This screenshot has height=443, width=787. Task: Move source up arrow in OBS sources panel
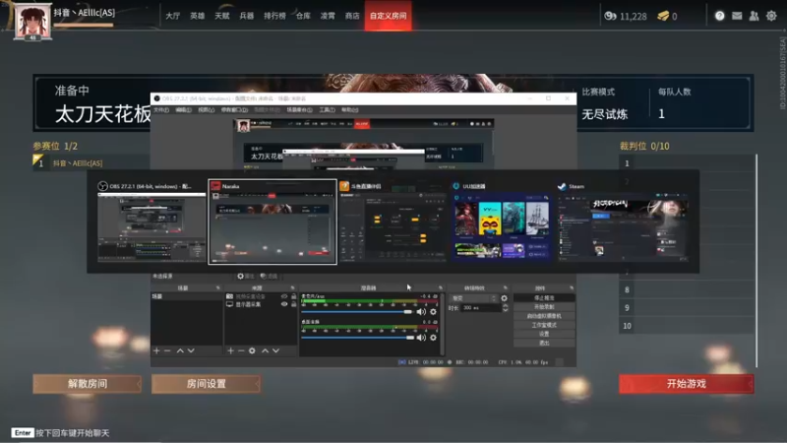pyautogui.click(x=265, y=350)
